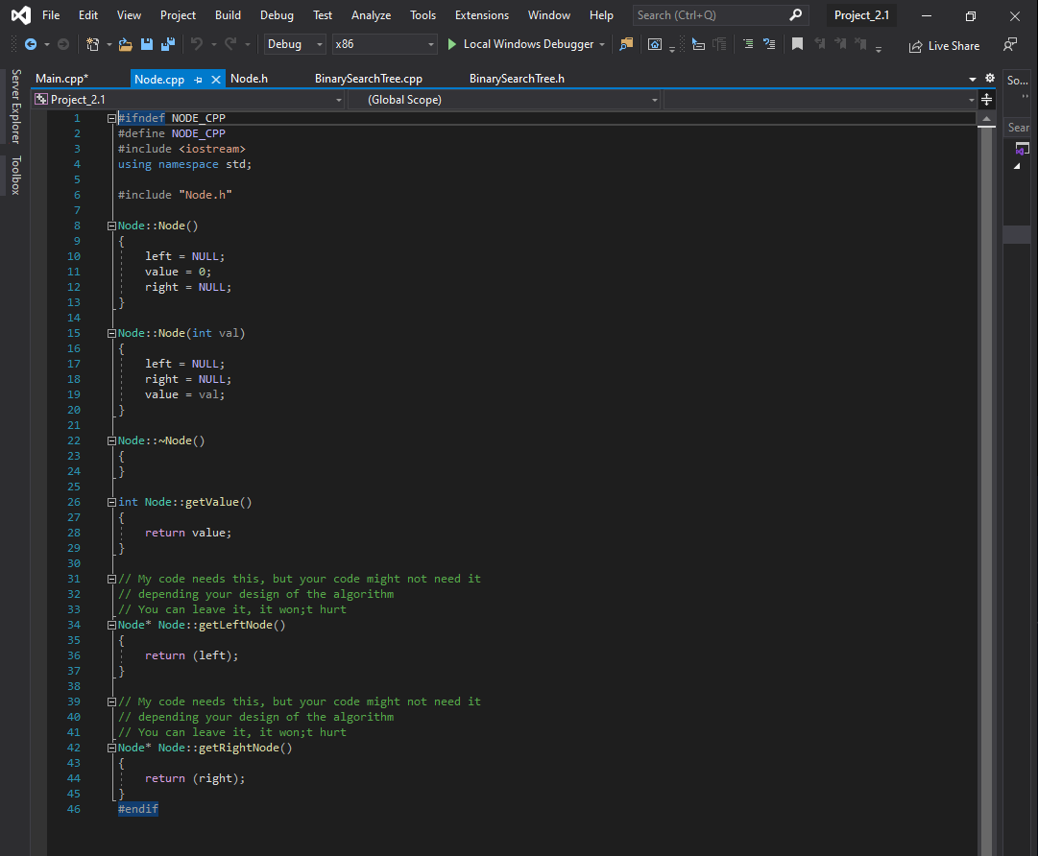Click the Search (Ctrl+Q) input box
1038x856 pixels.
[x=711, y=15]
